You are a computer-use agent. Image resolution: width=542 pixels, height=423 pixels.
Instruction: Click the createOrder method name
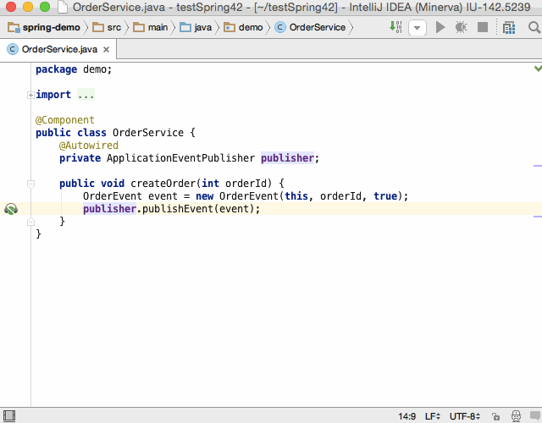coord(163,184)
